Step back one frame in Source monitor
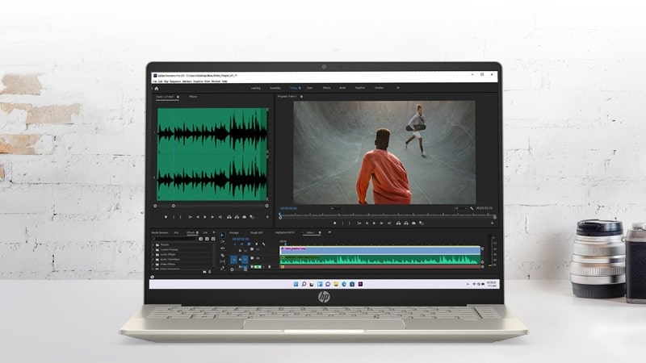This screenshot has height=363, width=646. 198,217
